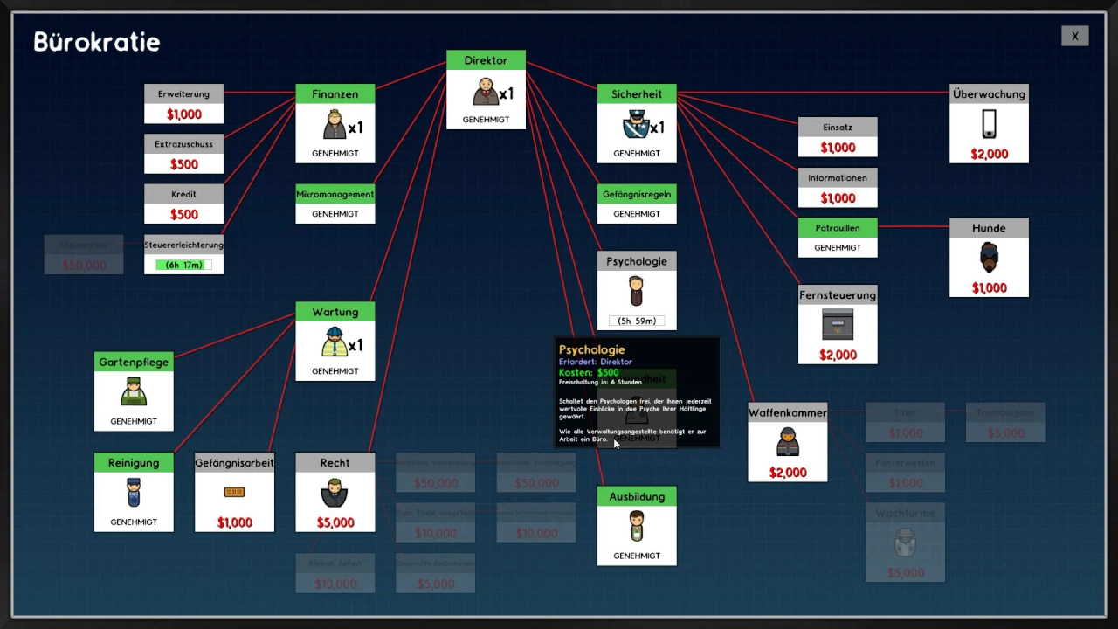Click the Wartung header label
The height and width of the screenshot is (629, 1118).
pyautogui.click(x=335, y=312)
